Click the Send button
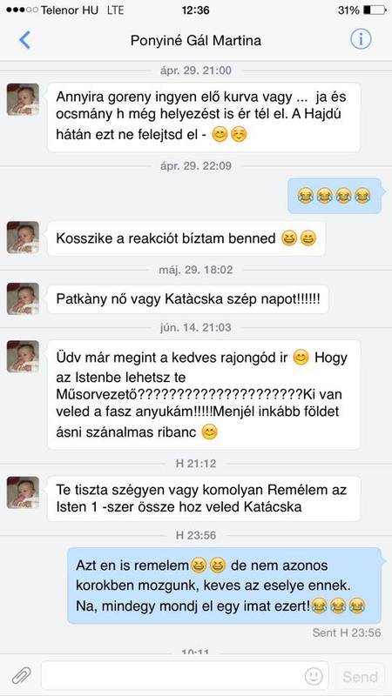Image resolution: width=392 pixels, height=696 pixels. point(360,677)
